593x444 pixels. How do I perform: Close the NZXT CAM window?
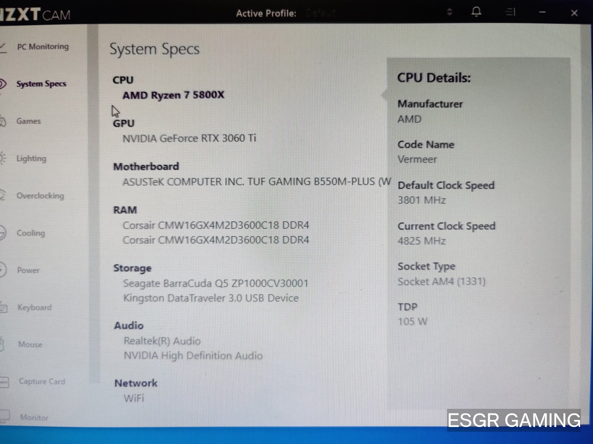tap(574, 13)
